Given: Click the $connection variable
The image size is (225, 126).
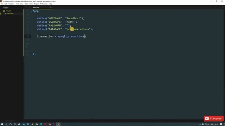Looking at the screenshot, I should 45,36.
